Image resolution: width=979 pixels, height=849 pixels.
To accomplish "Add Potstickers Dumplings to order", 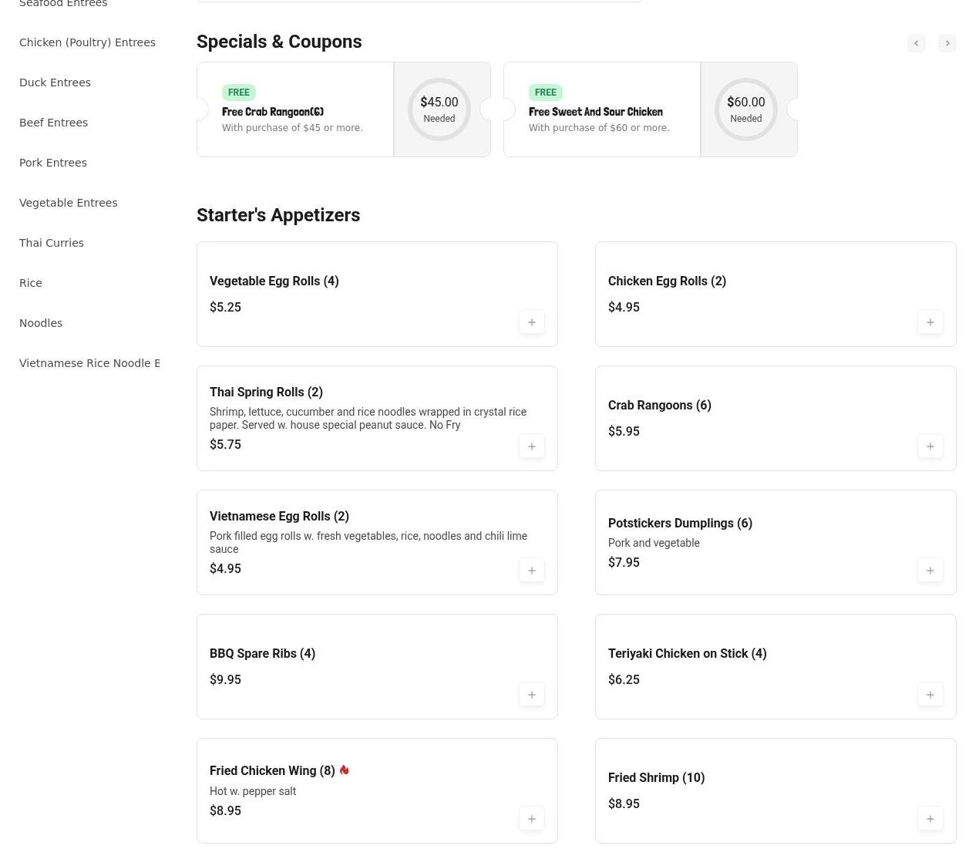I will (930, 571).
